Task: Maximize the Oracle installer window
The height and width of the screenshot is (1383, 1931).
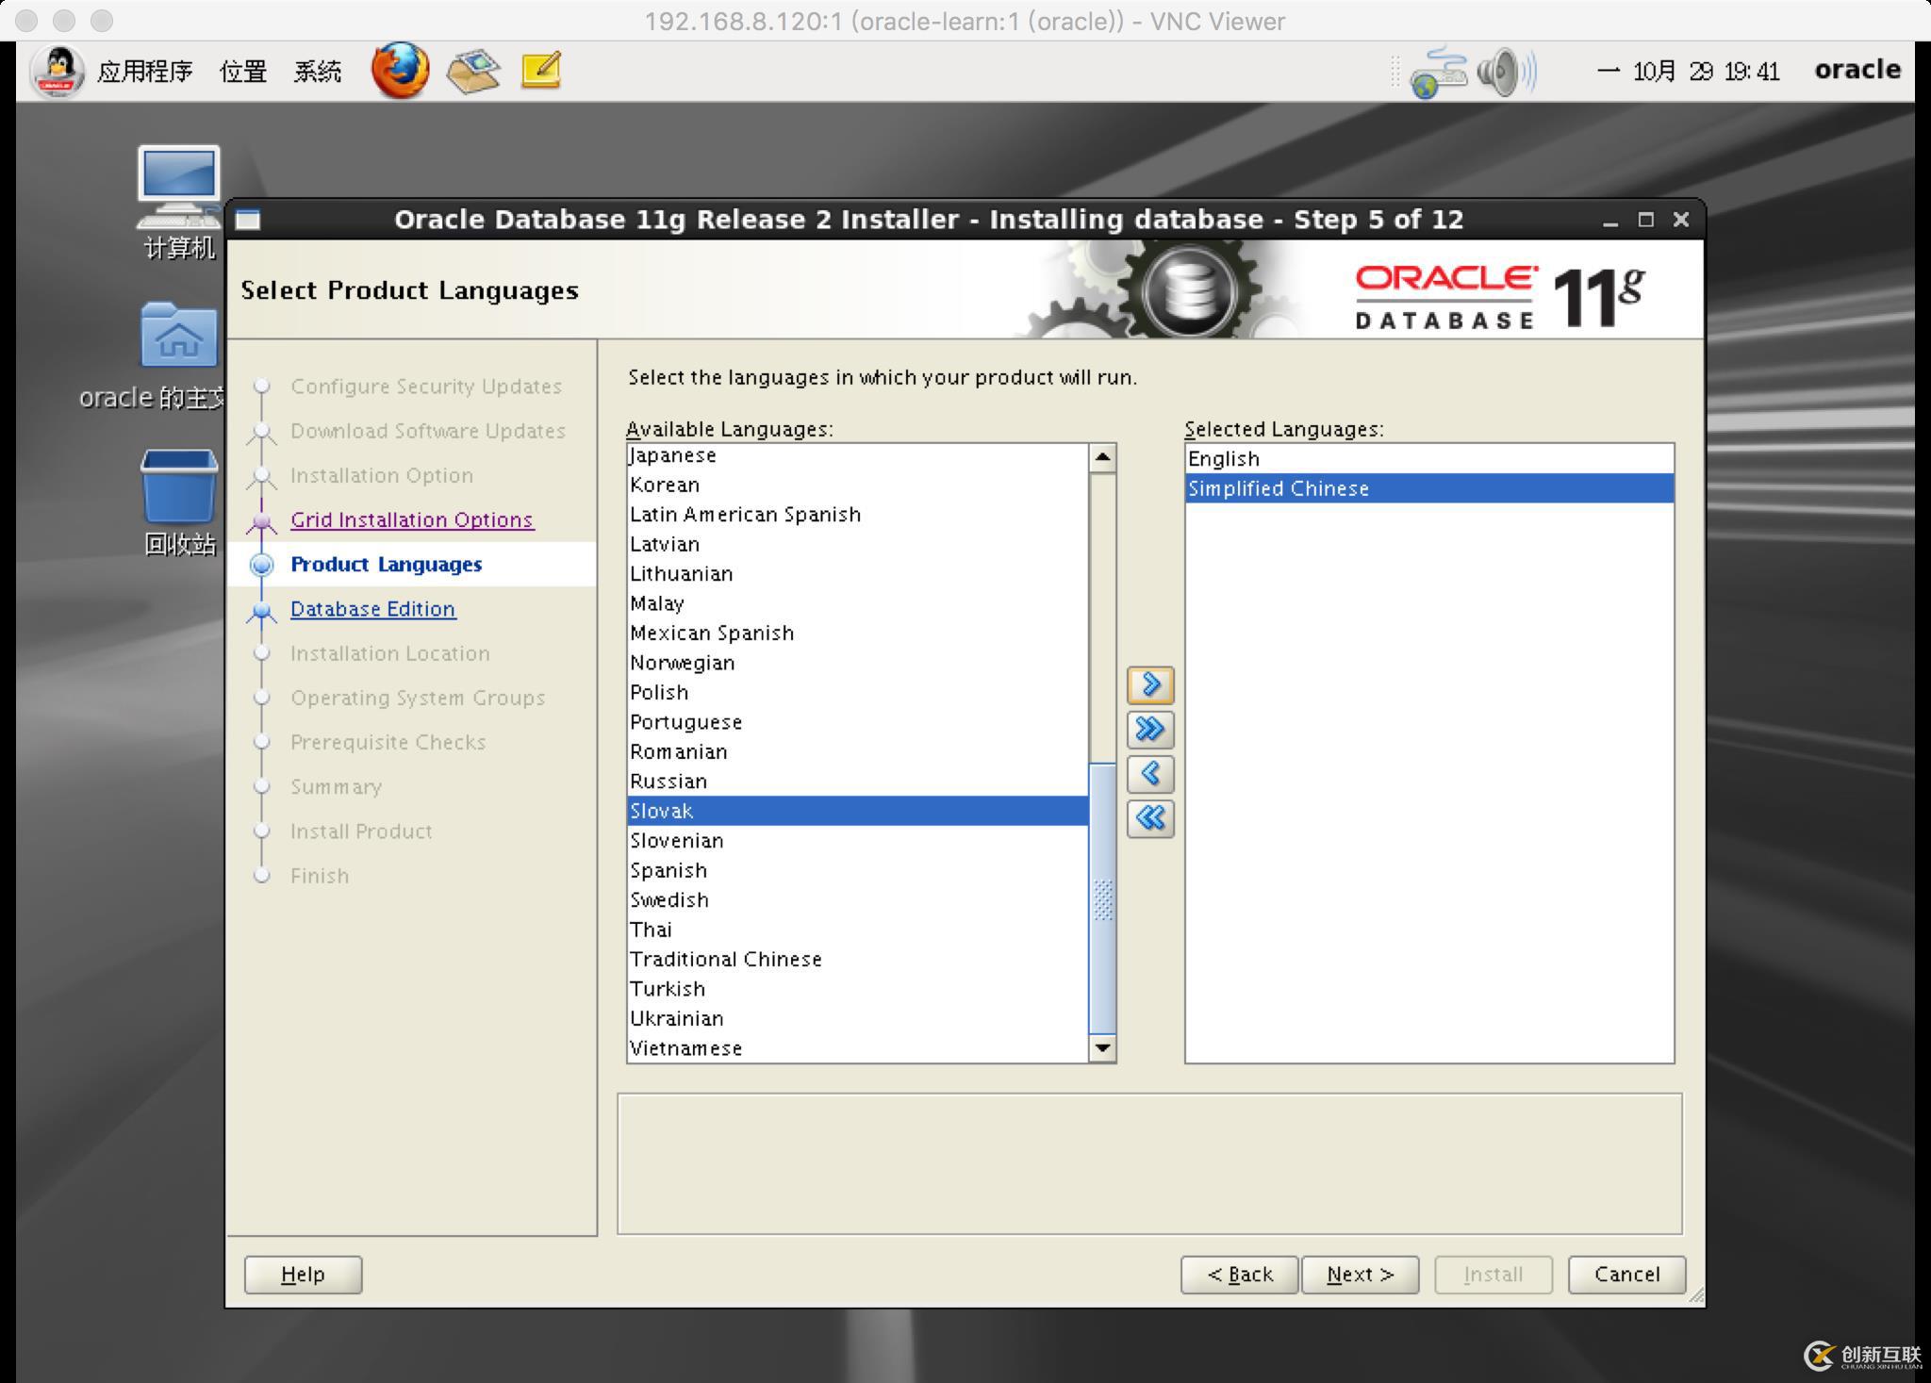Action: pos(1646,220)
